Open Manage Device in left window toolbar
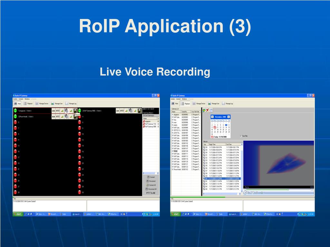 42,104
